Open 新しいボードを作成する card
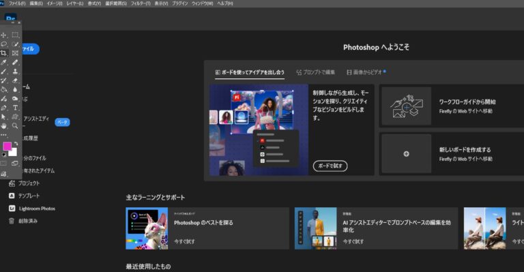 point(451,153)
